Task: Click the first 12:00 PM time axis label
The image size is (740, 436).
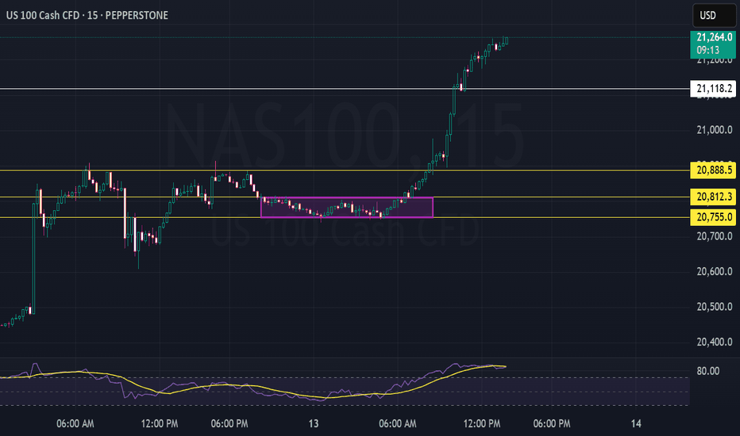Action: pos(159,424)
